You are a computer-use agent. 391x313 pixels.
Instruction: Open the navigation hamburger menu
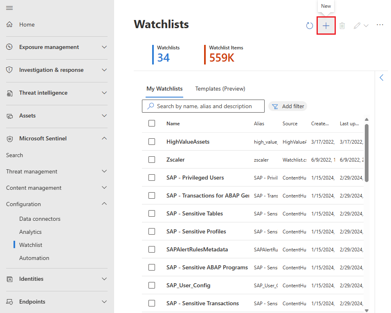(x=9, y=8)
